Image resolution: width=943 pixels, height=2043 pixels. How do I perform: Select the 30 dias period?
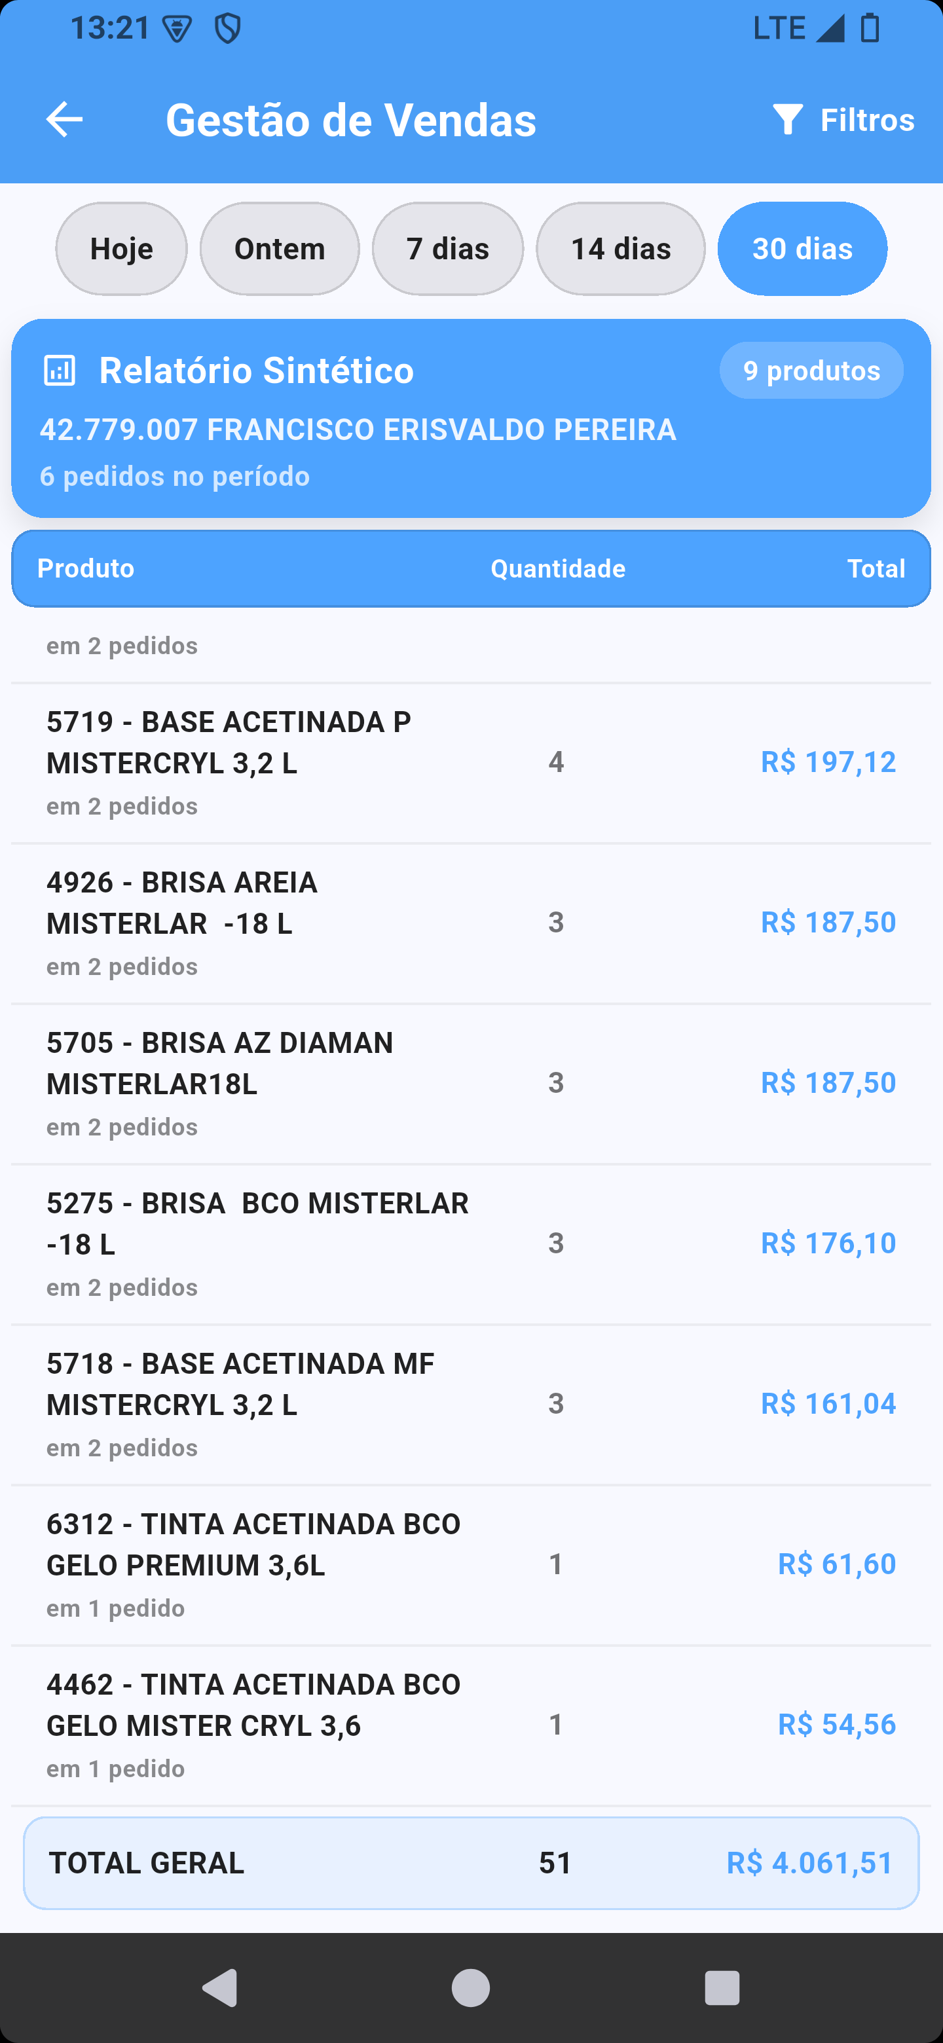(x=803, y=248)
